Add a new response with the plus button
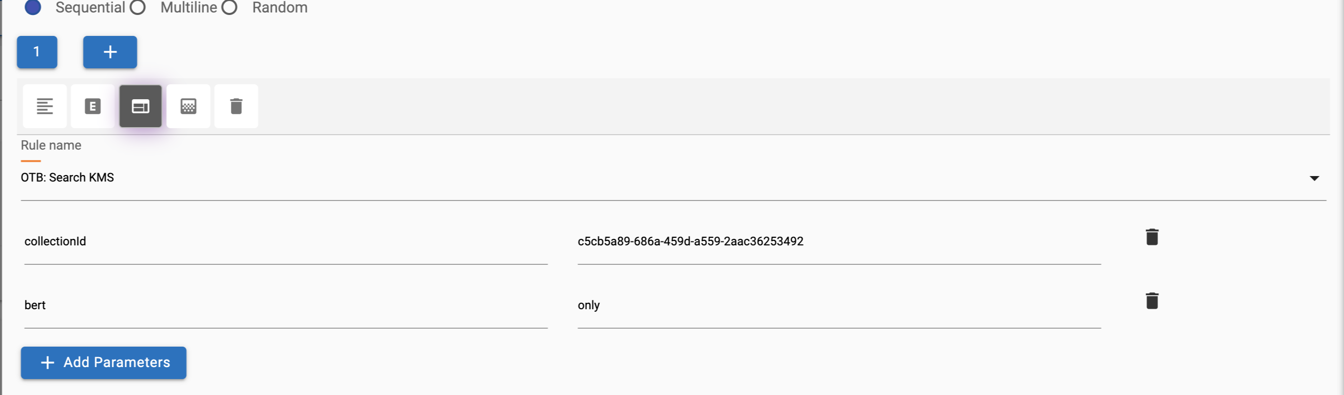This screenshot has height=395, width=1344. [110, 52]
